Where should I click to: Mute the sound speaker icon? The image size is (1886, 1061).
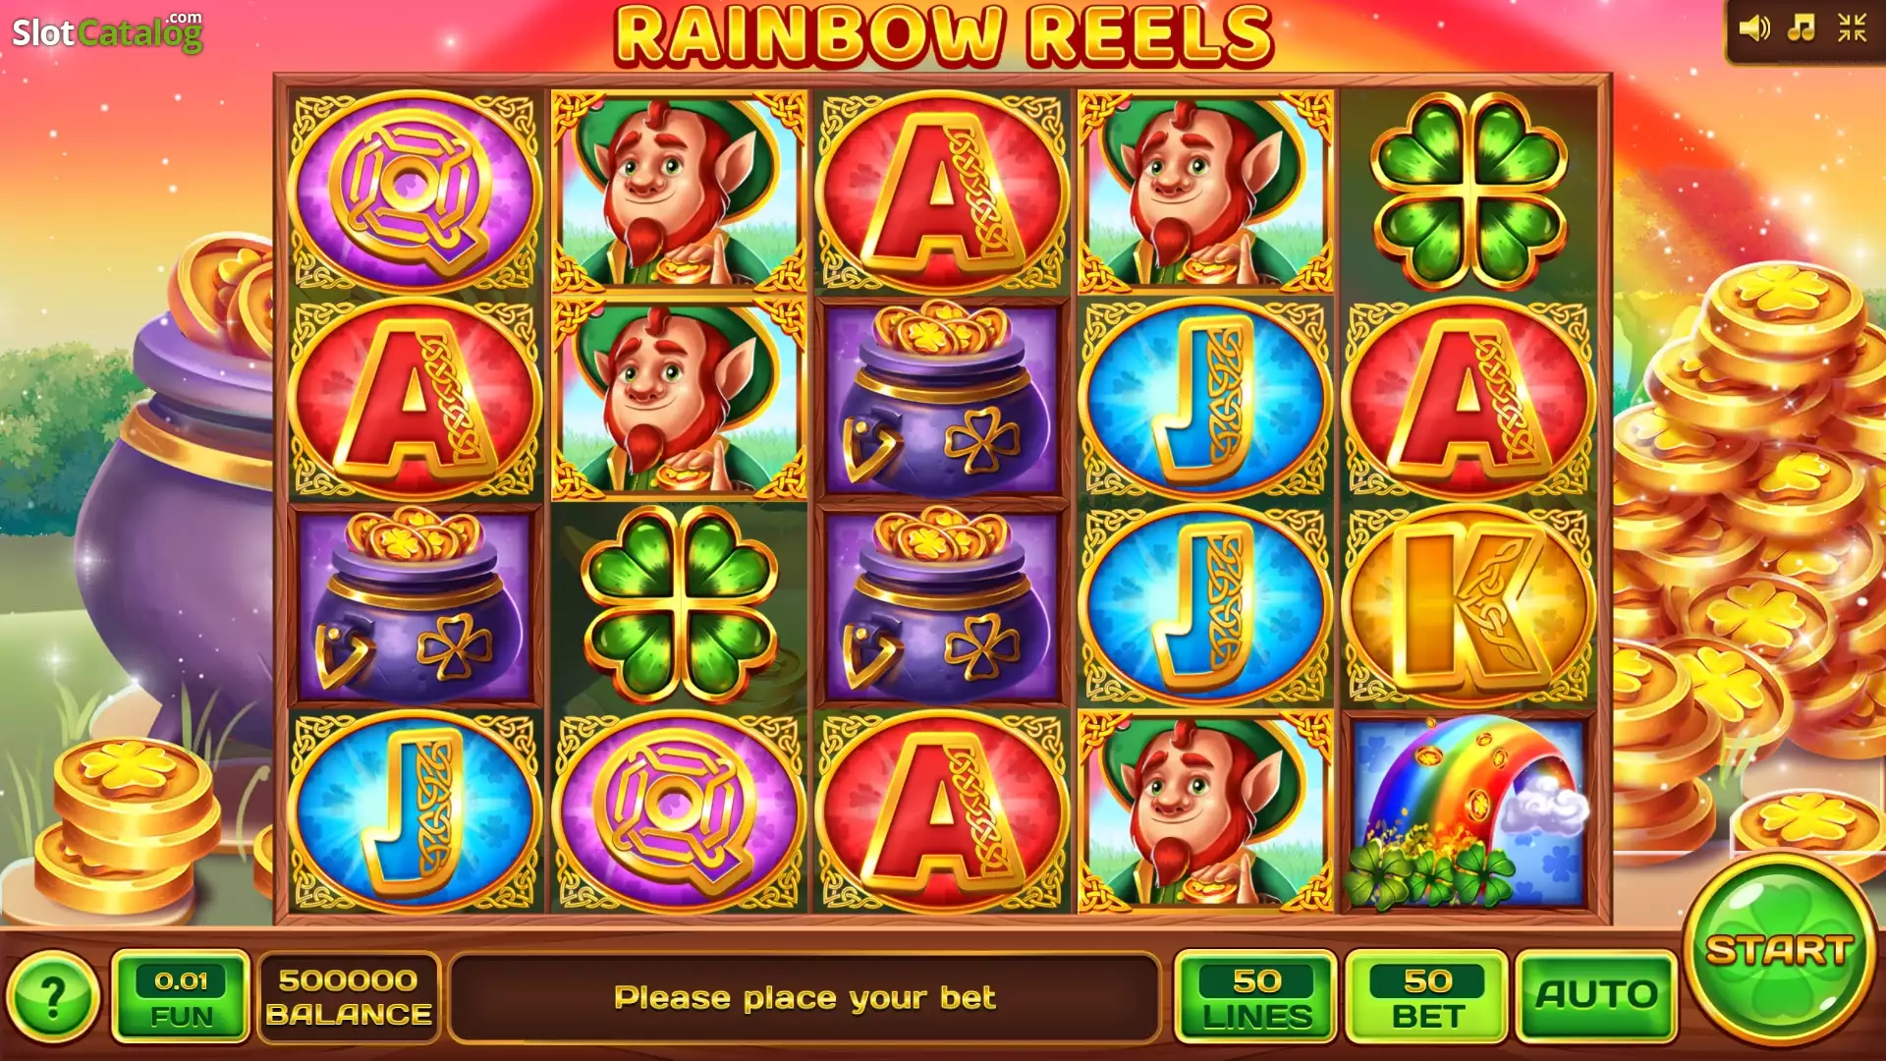tap(1754, 28)
